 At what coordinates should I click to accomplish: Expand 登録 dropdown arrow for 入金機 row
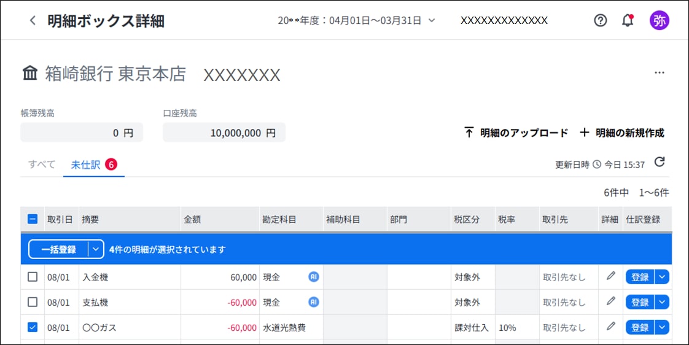pyautogui.click(x=662, y=277)
